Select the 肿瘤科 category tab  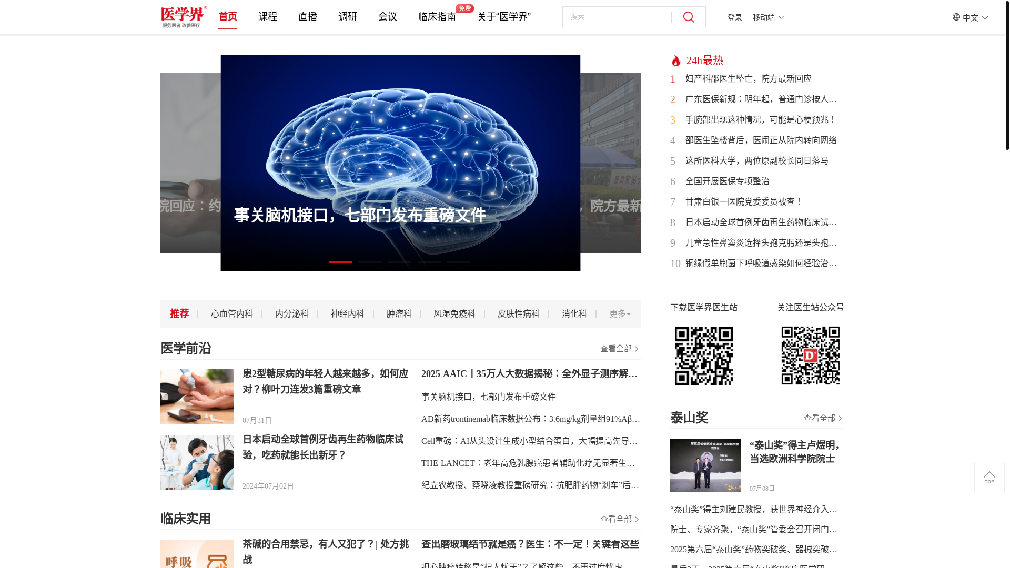pos(399,314)
